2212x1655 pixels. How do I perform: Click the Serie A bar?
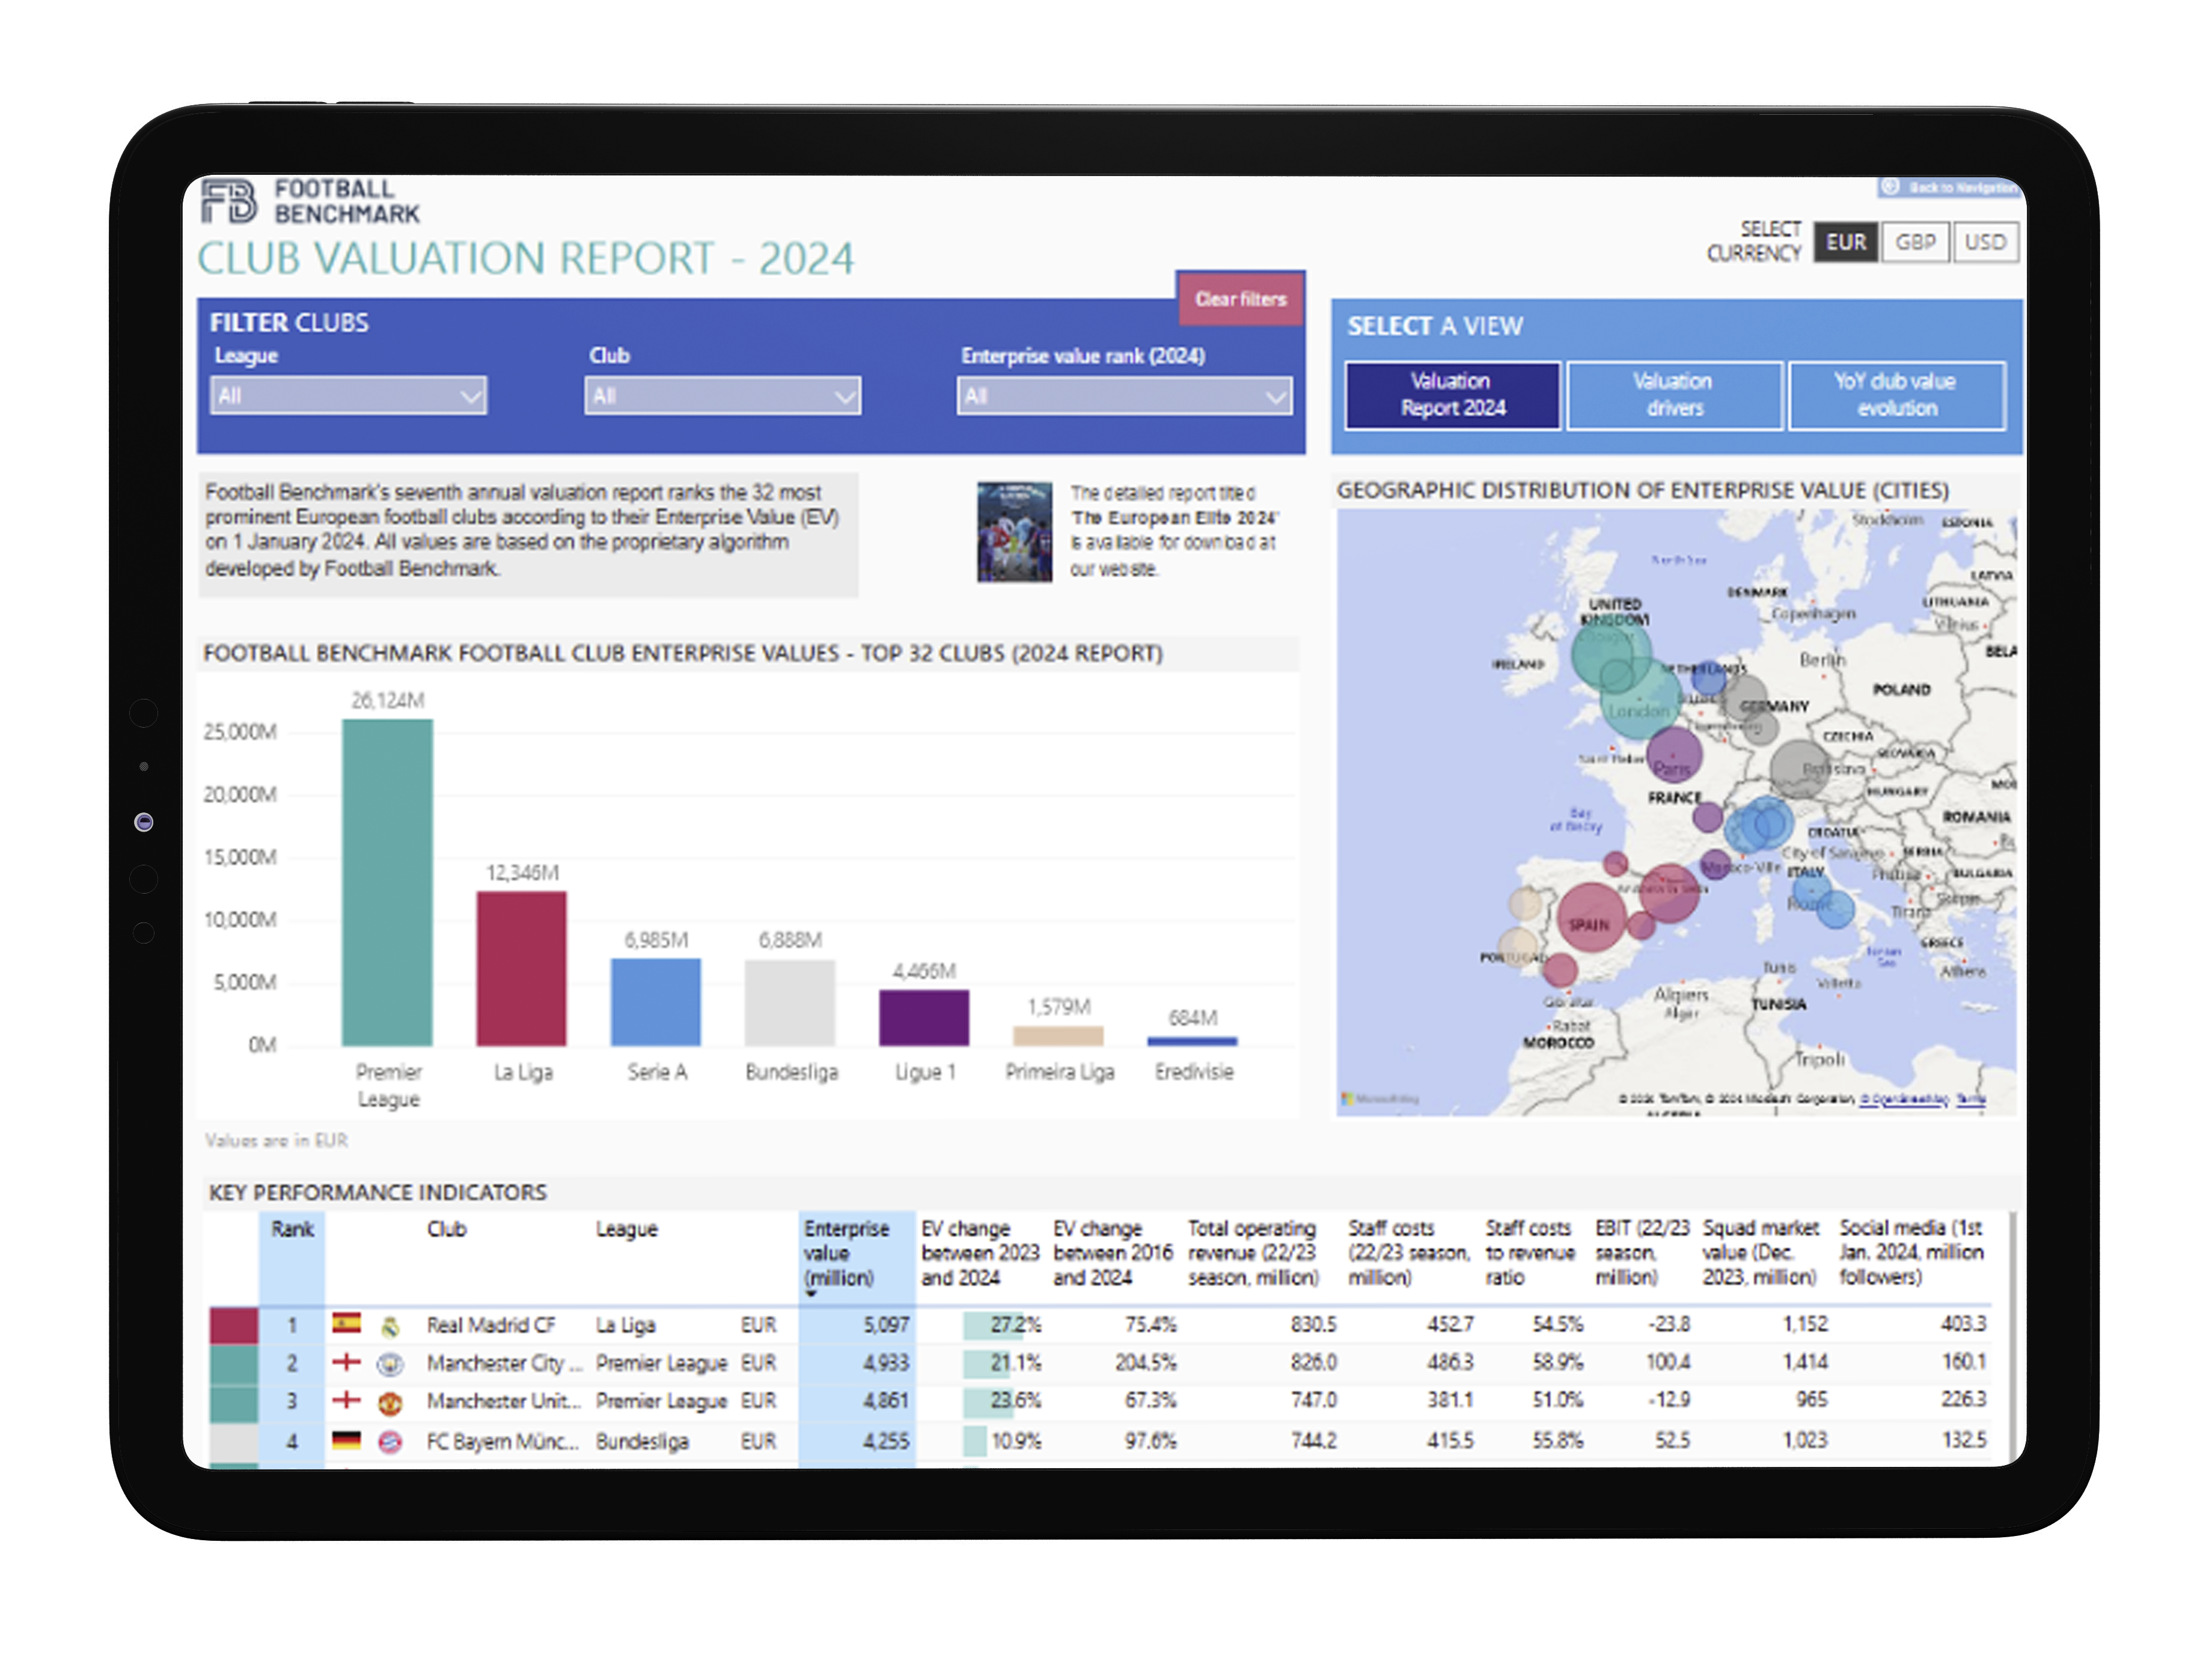coord(656,1002)
